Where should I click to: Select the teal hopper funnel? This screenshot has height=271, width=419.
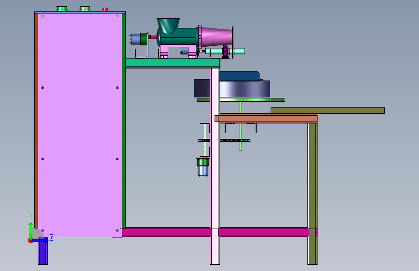click(168, 26)
